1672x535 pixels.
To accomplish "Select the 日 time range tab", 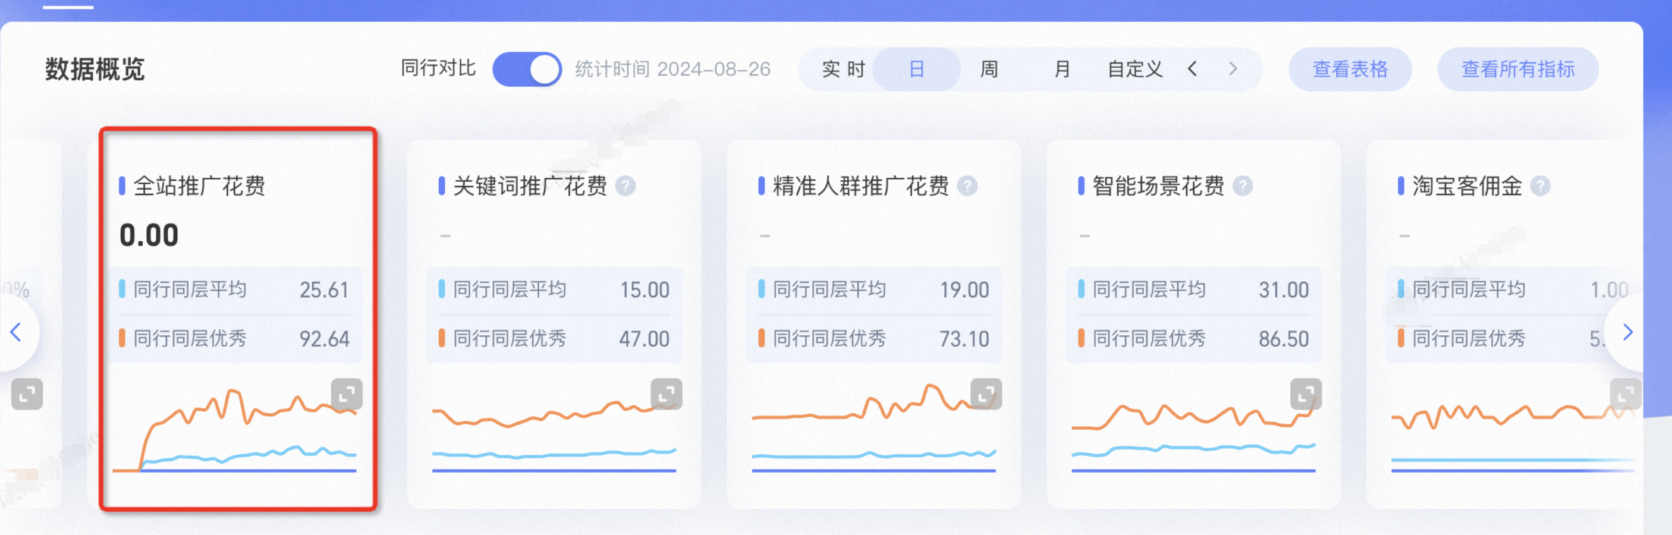I will tap(916, 69).
